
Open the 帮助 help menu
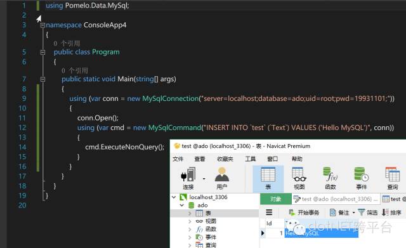click(297, 159)
